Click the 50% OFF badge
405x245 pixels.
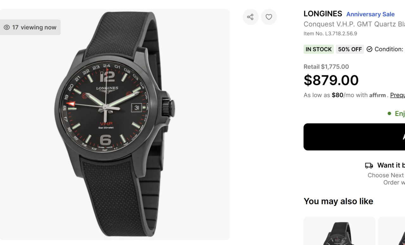click(x=350, y=49)
